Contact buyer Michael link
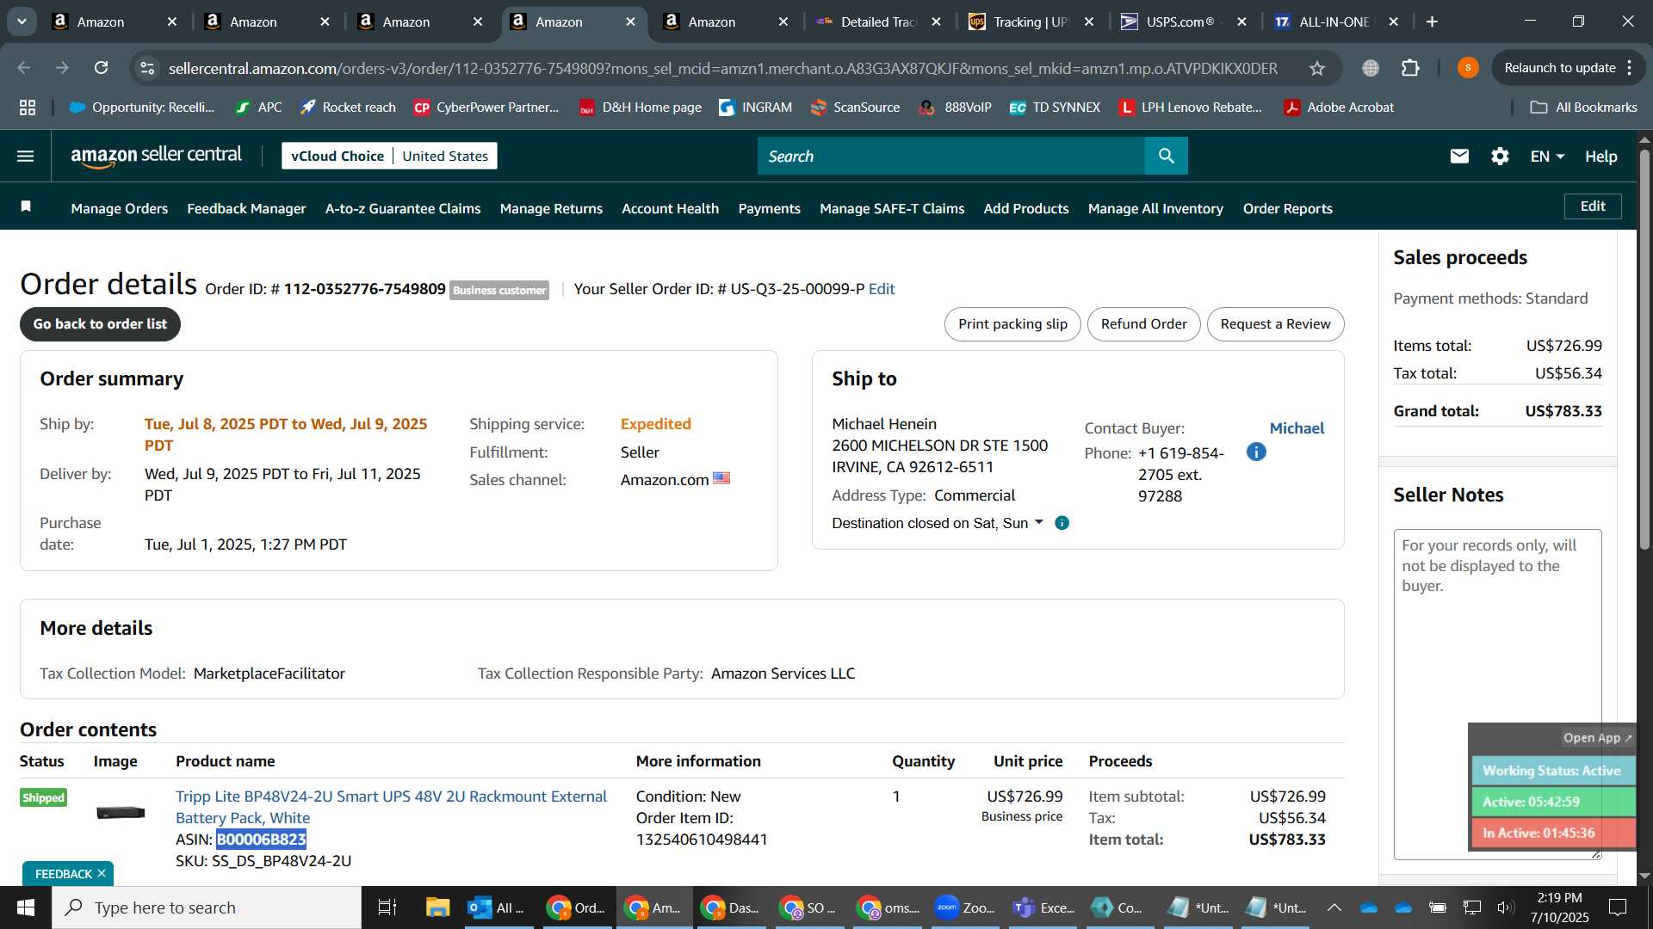This screenshot has height=929, width=1653. coord(1297,428)
